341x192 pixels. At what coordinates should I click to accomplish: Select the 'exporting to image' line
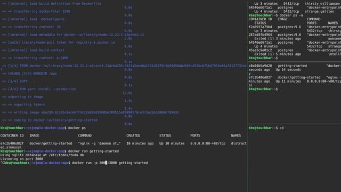click(x=22, y=97)
